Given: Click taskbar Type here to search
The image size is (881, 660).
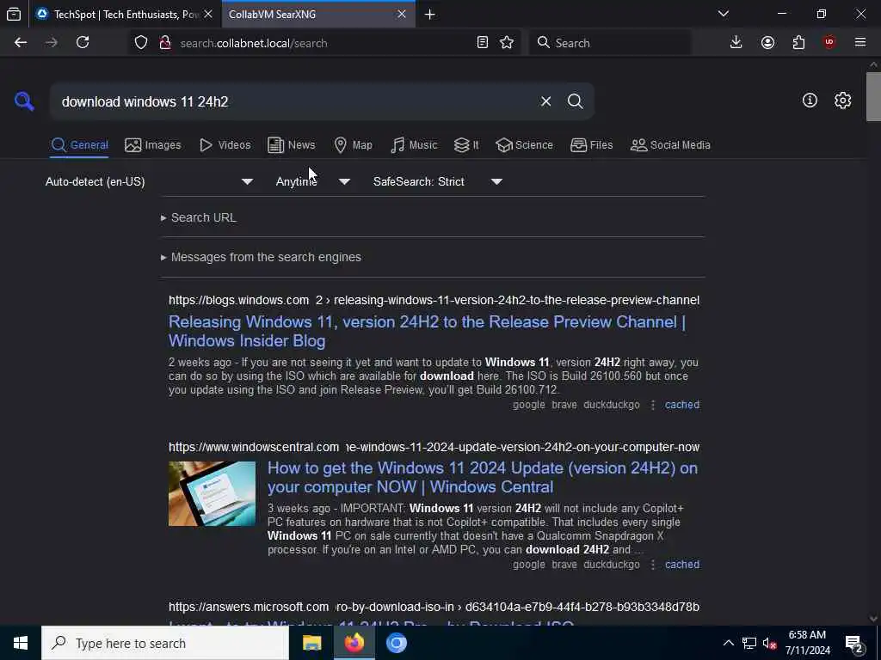Looking at the screenshot, I should pos(165,643).
